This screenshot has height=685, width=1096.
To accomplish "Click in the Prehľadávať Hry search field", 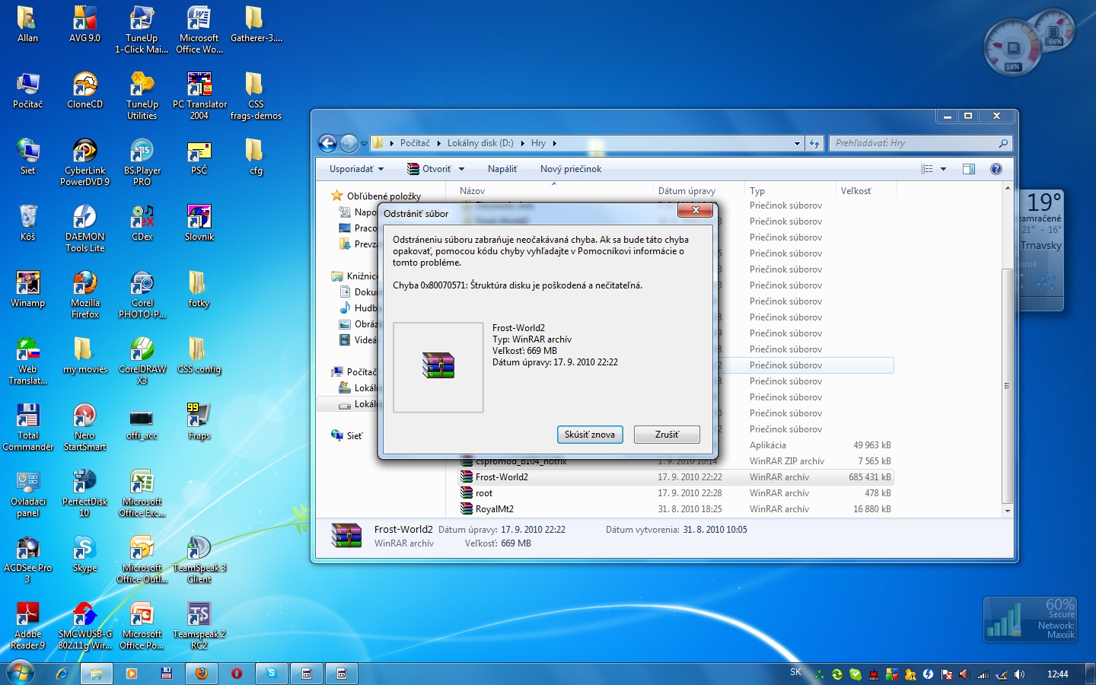I will click(x=913, y=143).
